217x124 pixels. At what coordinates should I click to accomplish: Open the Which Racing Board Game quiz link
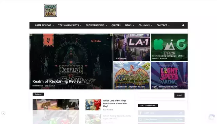coord(117,117)
